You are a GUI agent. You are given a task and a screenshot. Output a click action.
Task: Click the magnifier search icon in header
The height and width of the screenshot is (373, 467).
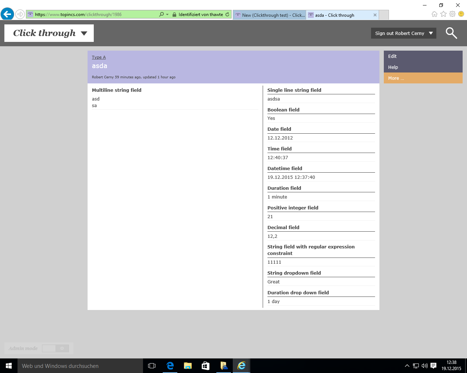[x=451, y=33]
